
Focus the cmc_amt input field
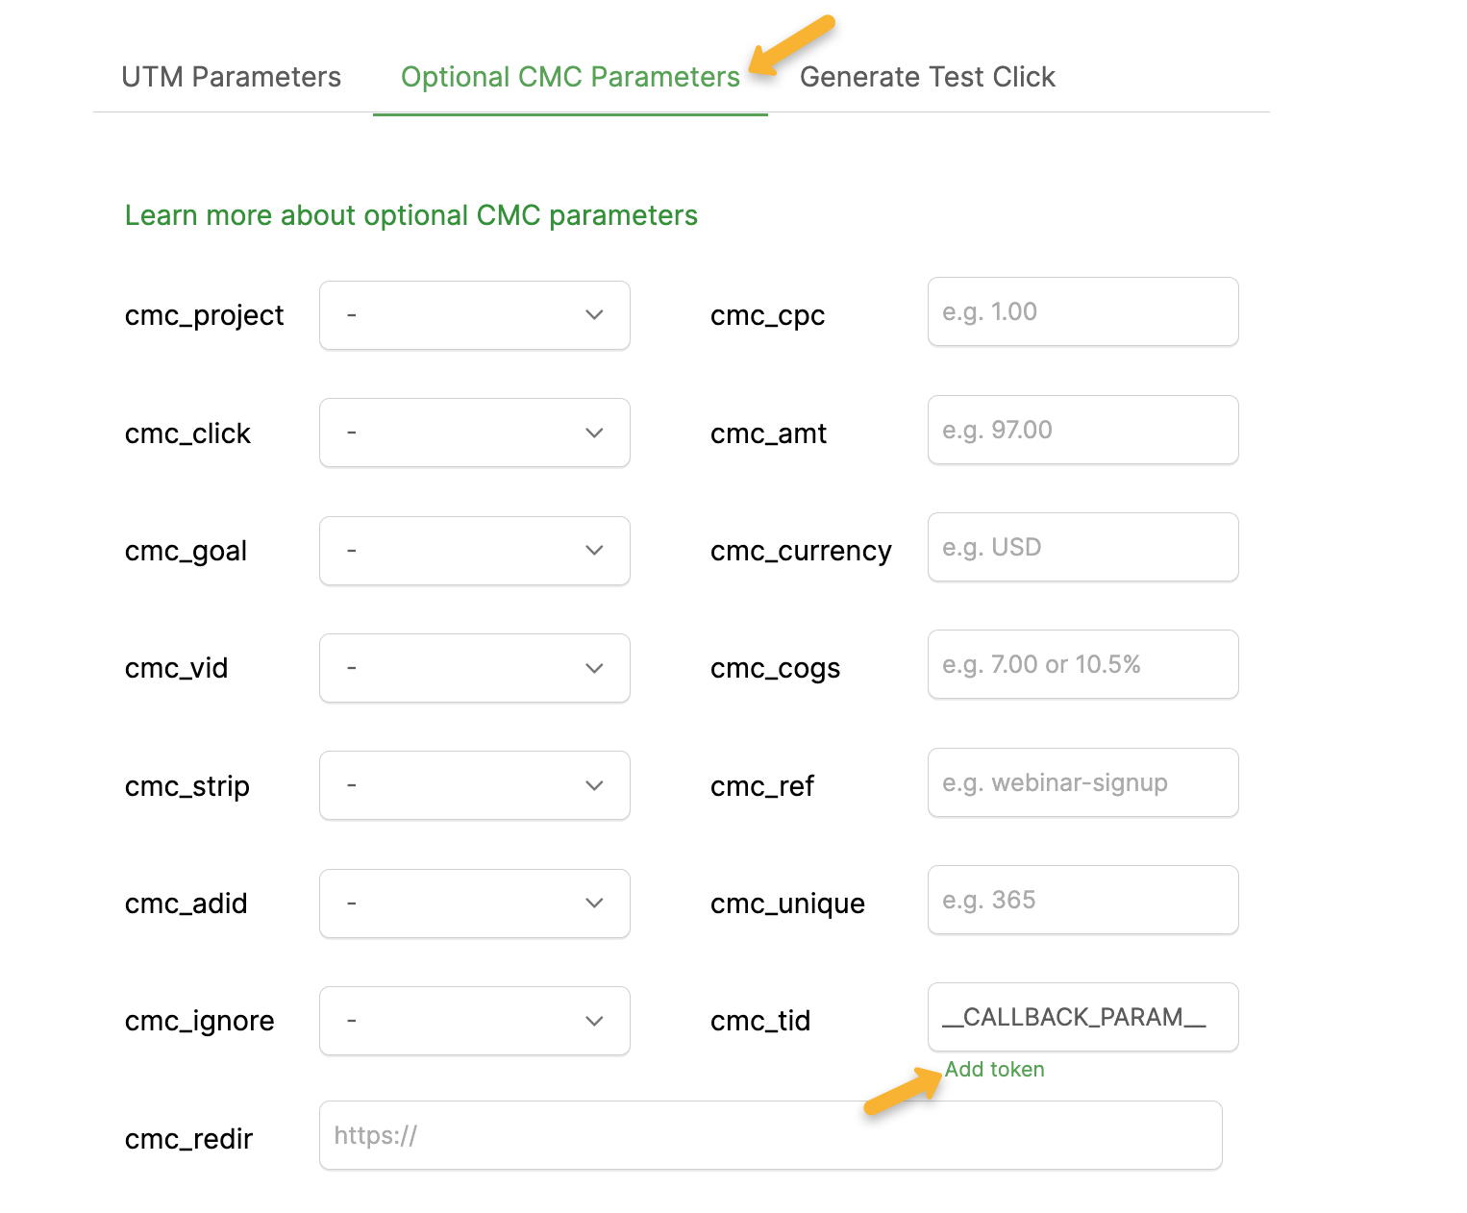[1082, 430]
